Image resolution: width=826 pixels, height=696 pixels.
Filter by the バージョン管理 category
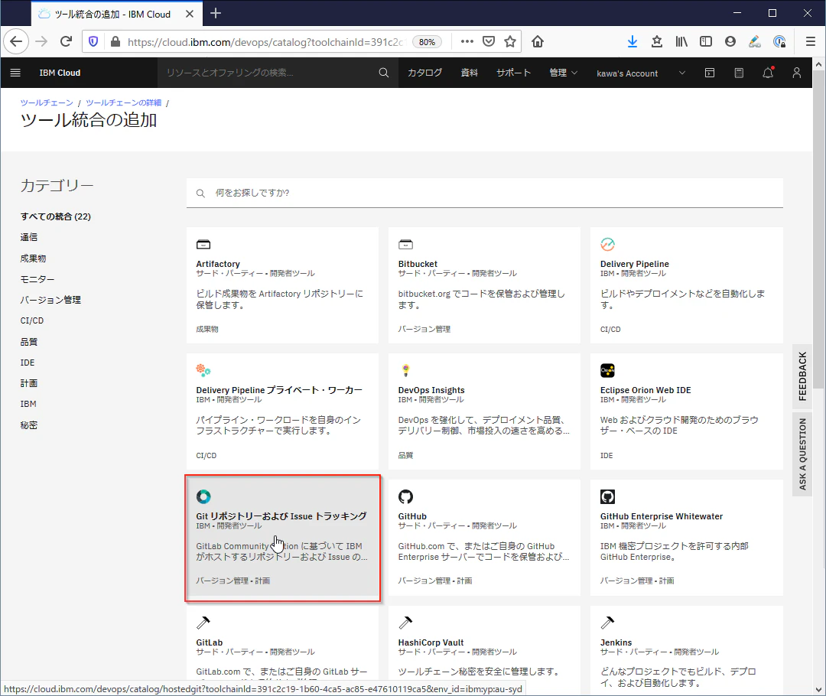point(50,300)
